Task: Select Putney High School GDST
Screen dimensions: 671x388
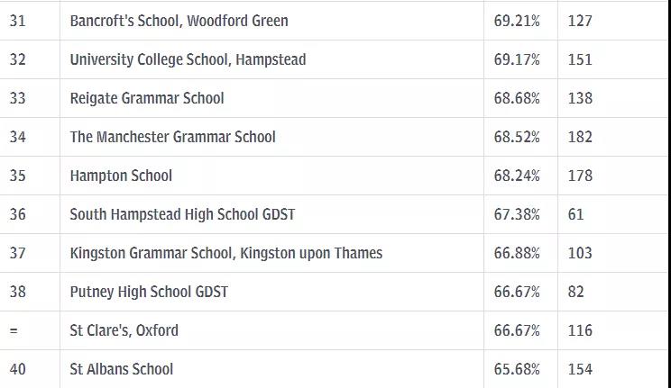Action: point(149,292)
